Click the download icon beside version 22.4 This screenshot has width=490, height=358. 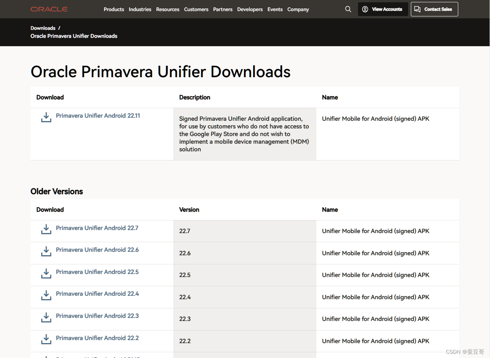click(46, 295)
